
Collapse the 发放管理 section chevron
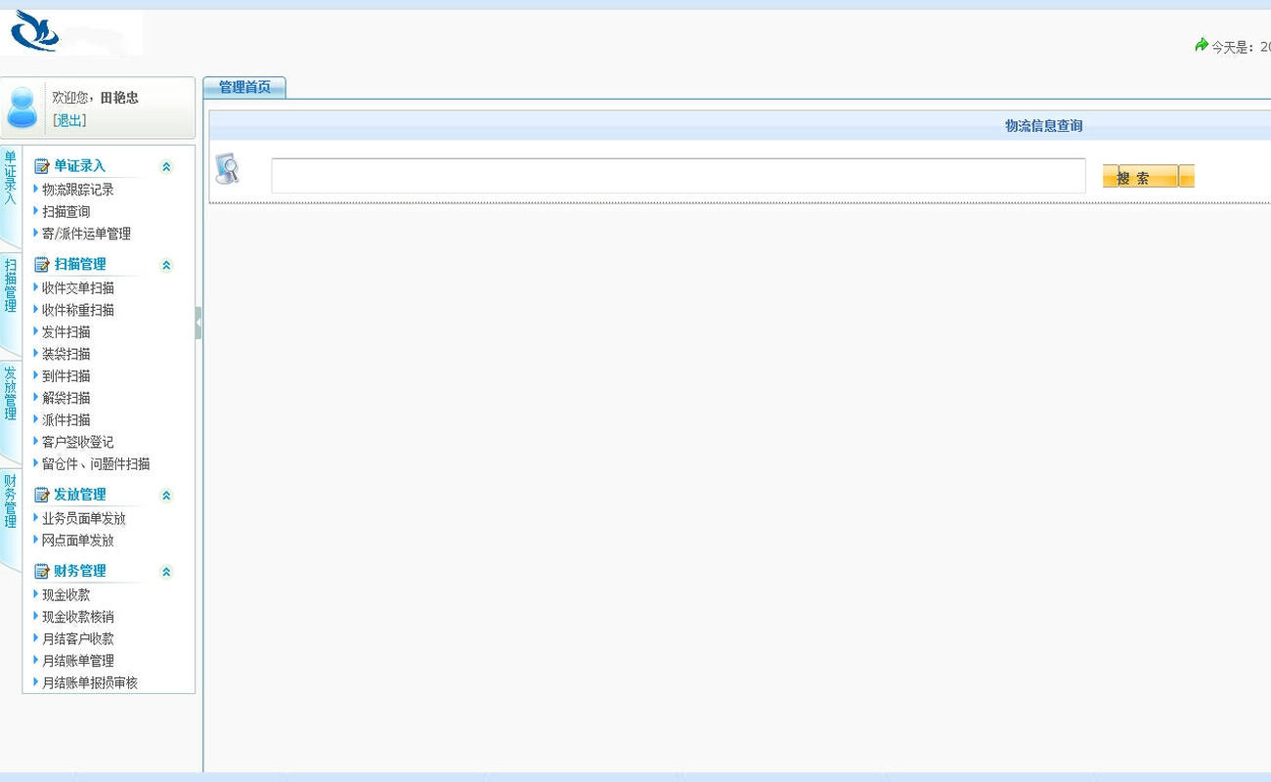point(166,496)
